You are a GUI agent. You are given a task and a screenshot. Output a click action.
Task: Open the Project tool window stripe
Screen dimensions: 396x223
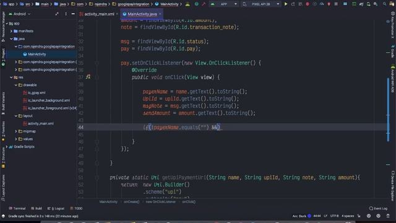[3, 57]
